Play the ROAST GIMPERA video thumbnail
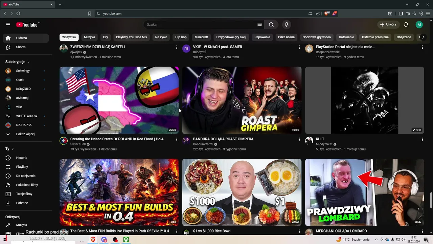The width and height of the screenshot is (433, 244). point(242,100)
